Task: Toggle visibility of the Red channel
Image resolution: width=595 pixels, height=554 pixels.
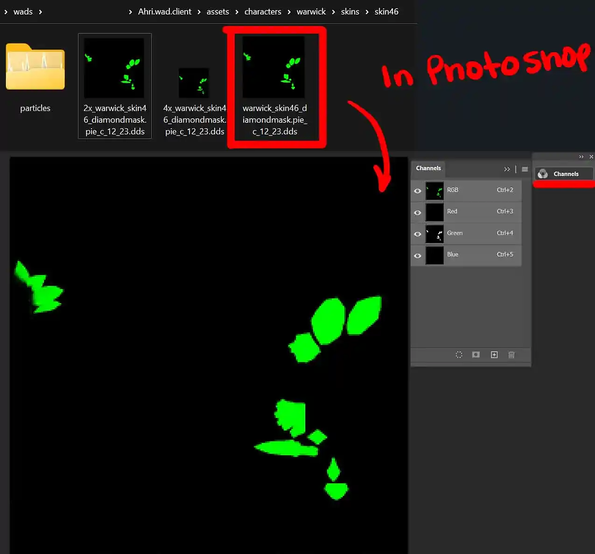Action: coord(417,212)
